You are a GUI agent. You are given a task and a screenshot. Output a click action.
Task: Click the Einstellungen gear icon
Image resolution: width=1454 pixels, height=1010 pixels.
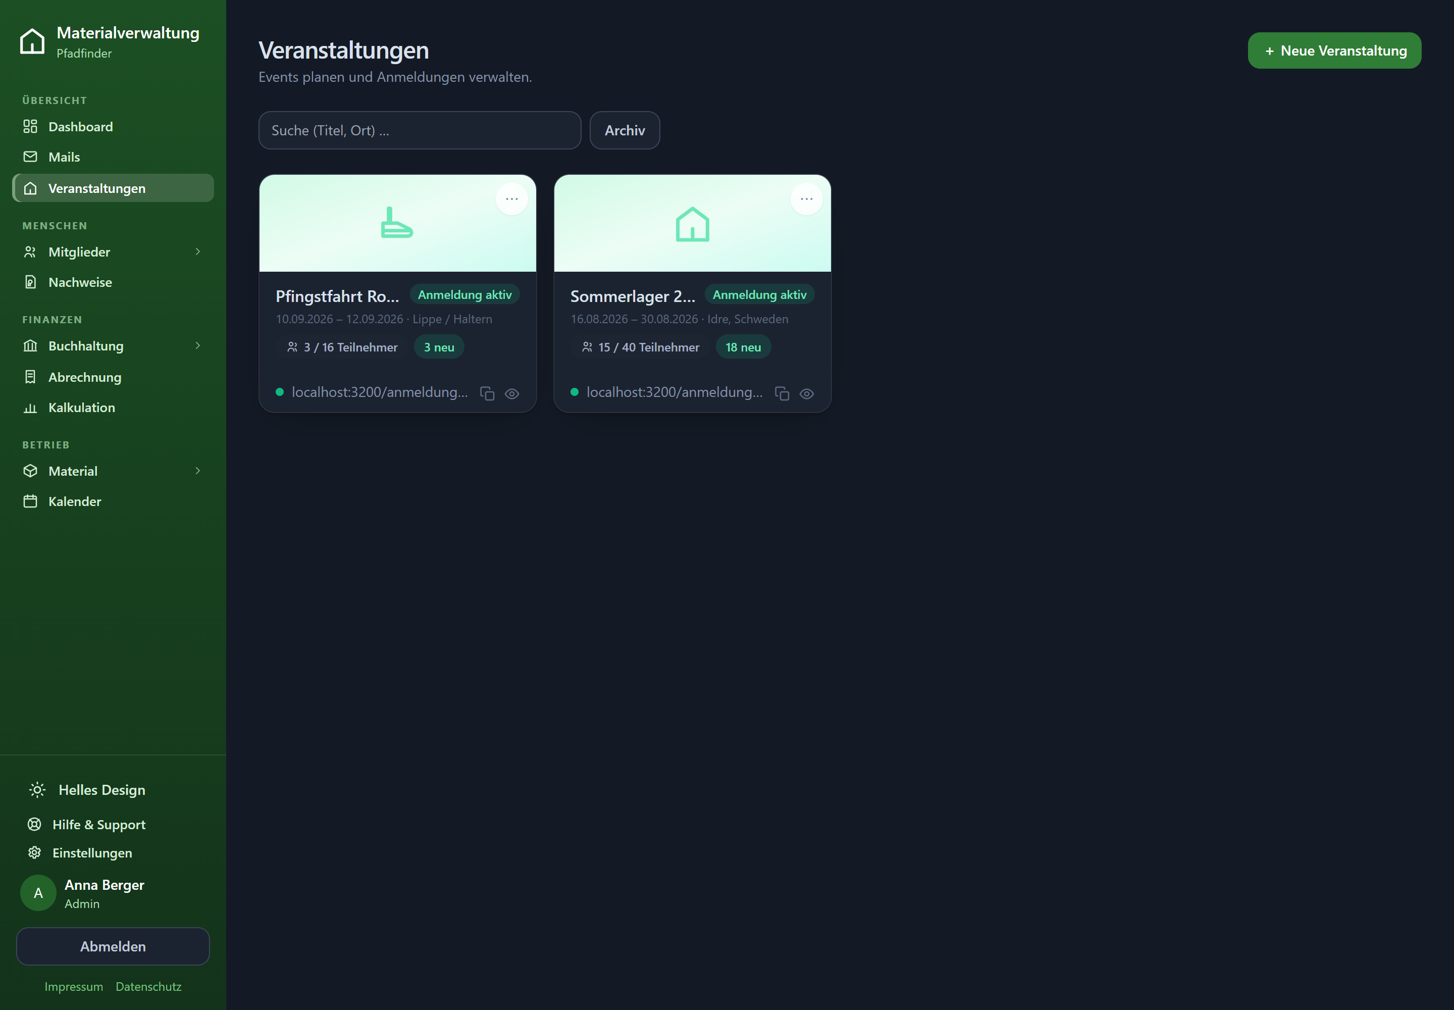pos(35,852)
